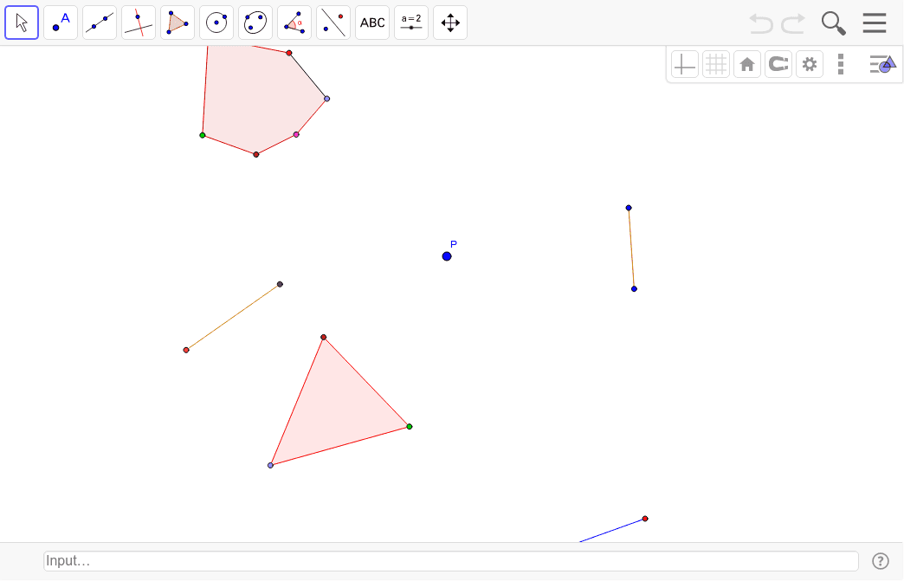
Task: Toggle the grid display
Action: pyautogui.click(x=716, y=64)
